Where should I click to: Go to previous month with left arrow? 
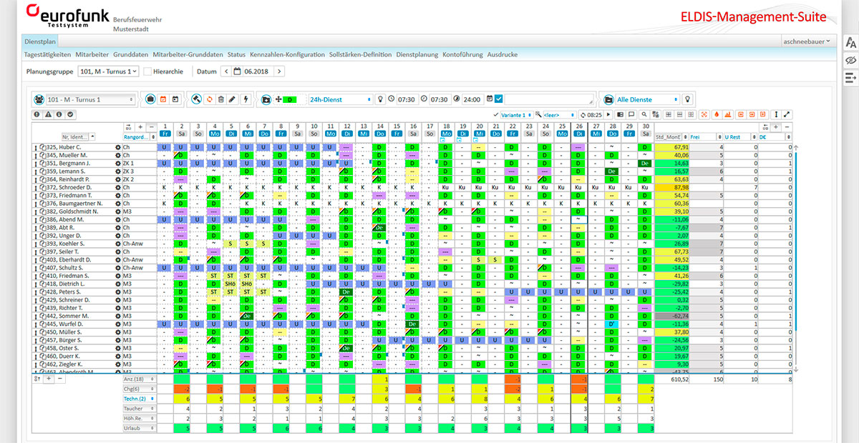point(227,71)
